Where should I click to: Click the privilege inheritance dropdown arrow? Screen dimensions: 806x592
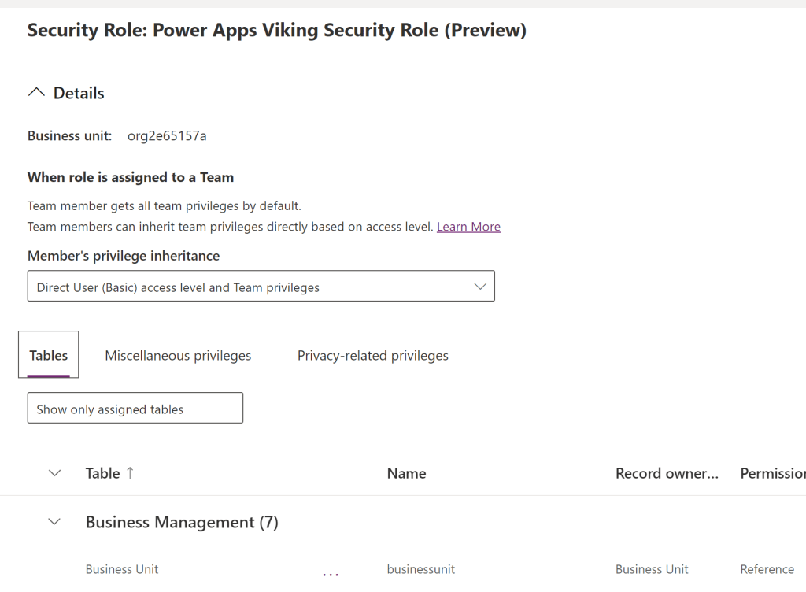pyautogui.click(x=480, y=287)
